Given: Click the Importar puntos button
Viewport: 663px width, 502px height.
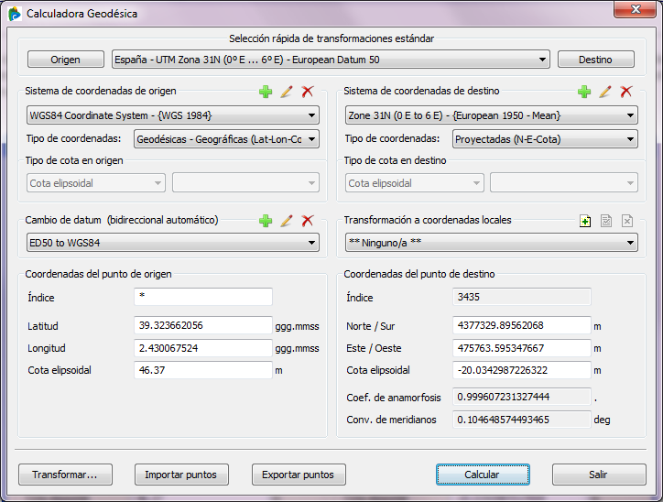Looking at the screenshot, I should coord(181,475).
